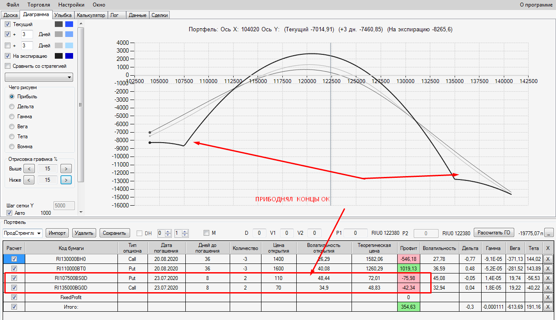Uncheck Расчет for the RI107500BS0D row
556x320 pixels.
14,278
